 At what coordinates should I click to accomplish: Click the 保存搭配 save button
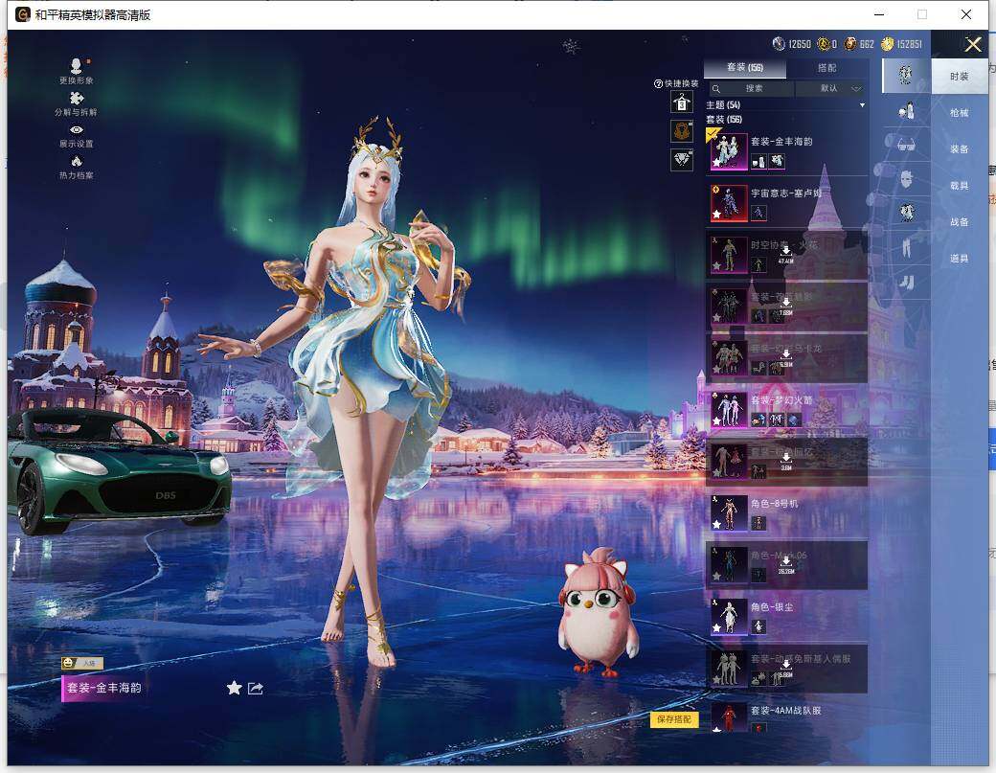coord(674,719)
